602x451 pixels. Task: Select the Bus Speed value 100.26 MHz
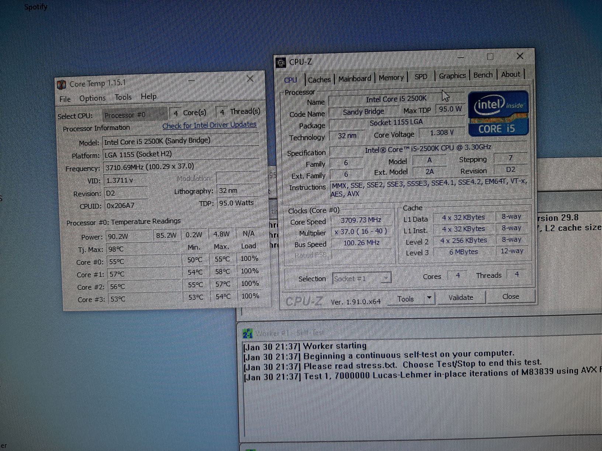(x=361, y=243)
